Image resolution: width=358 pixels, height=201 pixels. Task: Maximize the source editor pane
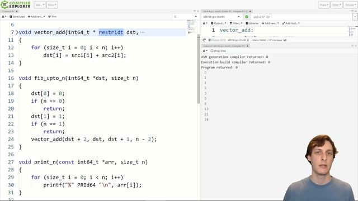(195, 11)
